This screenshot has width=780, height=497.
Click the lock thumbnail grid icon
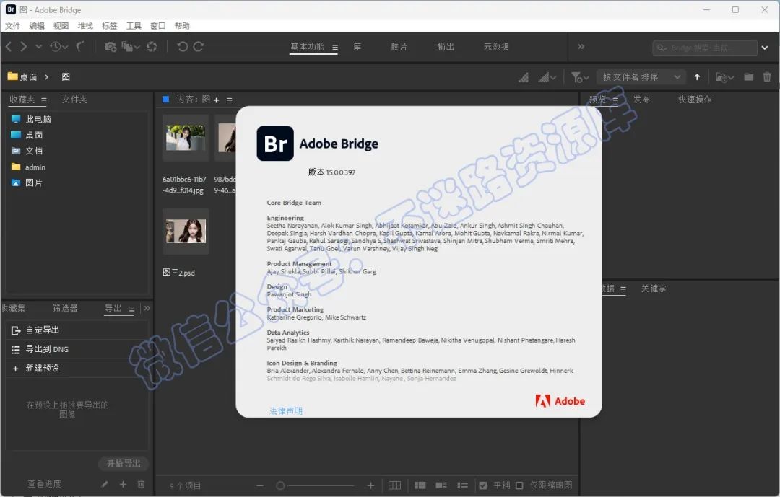click(395, 485)
